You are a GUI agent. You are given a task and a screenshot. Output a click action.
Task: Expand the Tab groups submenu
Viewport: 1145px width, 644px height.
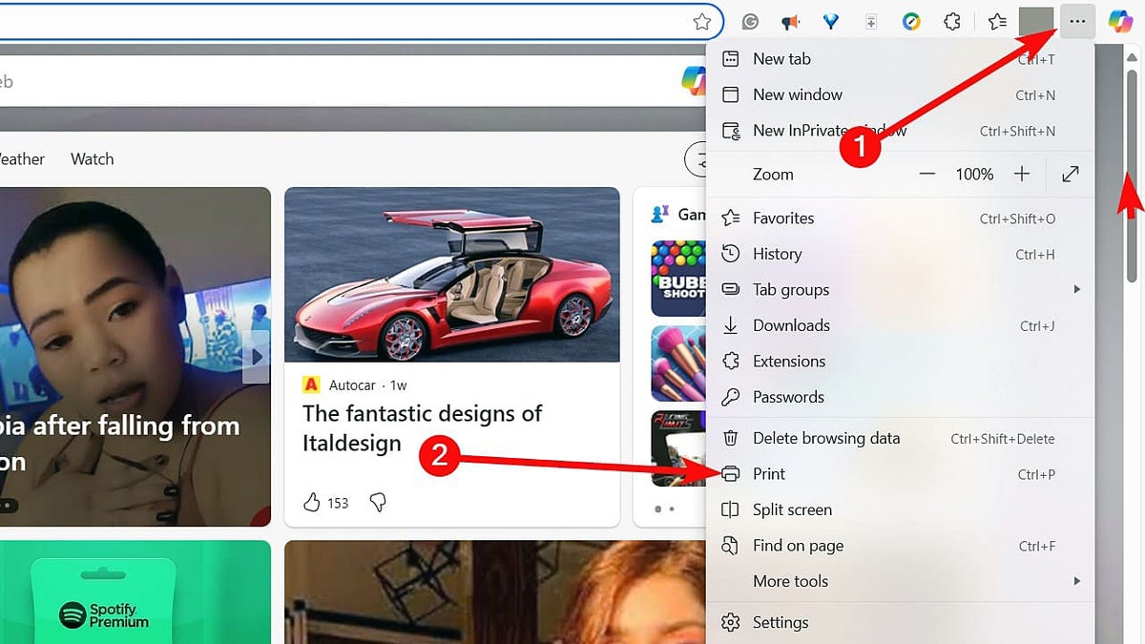coord(789,289)
